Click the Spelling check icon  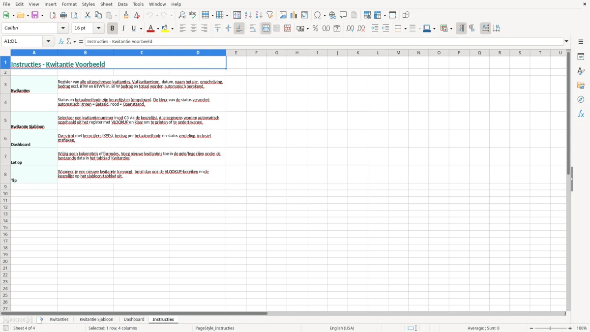193,15
